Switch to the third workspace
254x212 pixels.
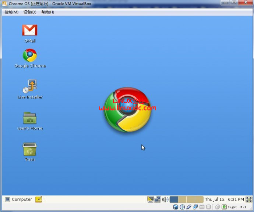pyautogui.click(x=191, y=200)
